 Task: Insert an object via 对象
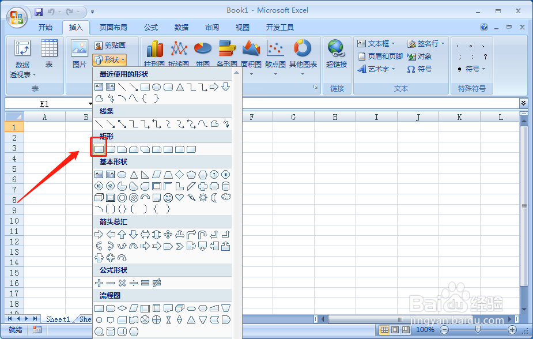(x=419, y=56)
